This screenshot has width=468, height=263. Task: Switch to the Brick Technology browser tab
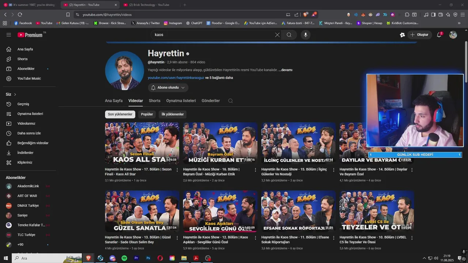pos(149,5)
